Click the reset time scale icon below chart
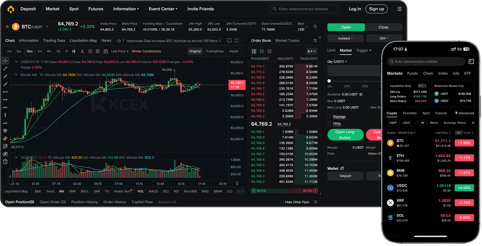 [237, 184]
